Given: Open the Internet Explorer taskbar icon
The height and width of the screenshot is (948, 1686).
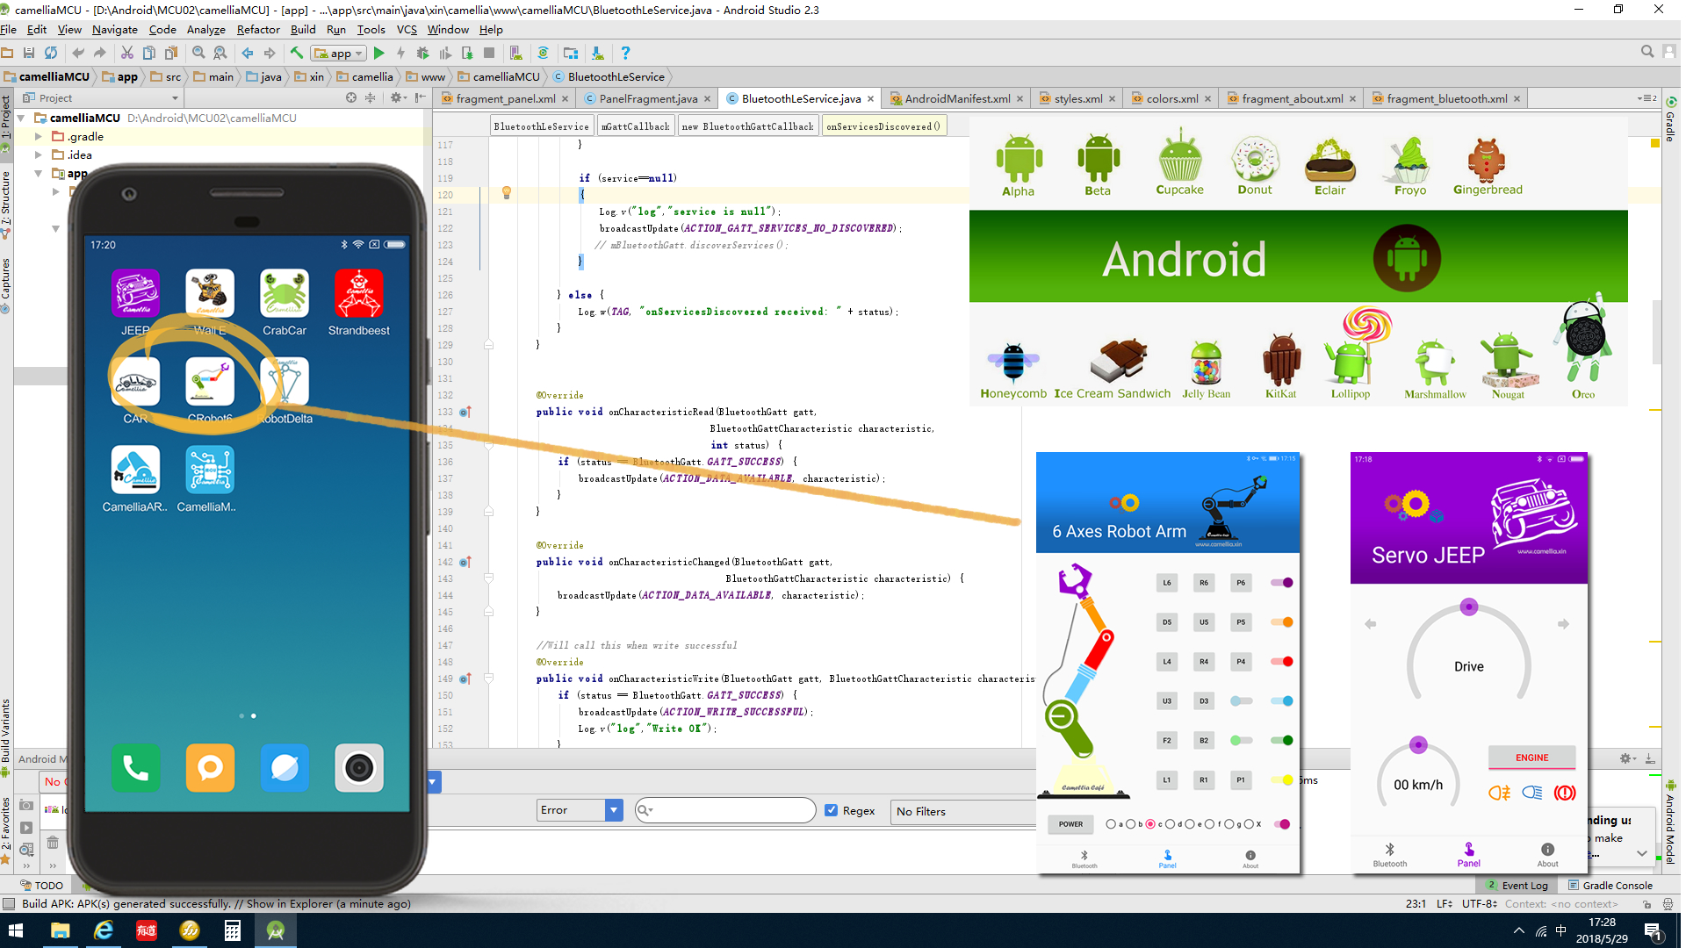Looking at the screenshot, I should 104,930.
